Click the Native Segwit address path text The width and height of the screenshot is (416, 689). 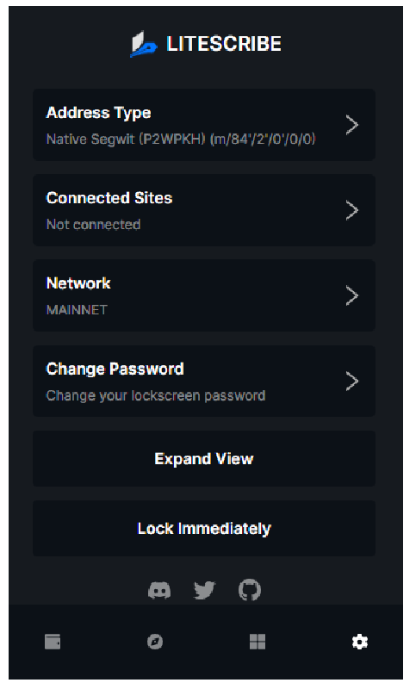pyautogui.click(x=181, y=140)
